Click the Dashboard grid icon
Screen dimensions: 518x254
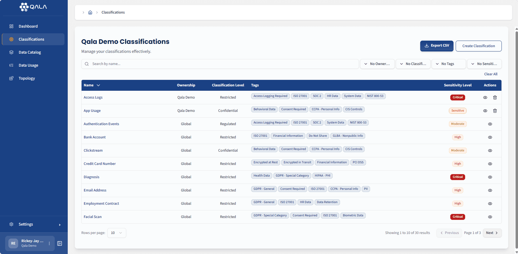(x=11, y=26)
